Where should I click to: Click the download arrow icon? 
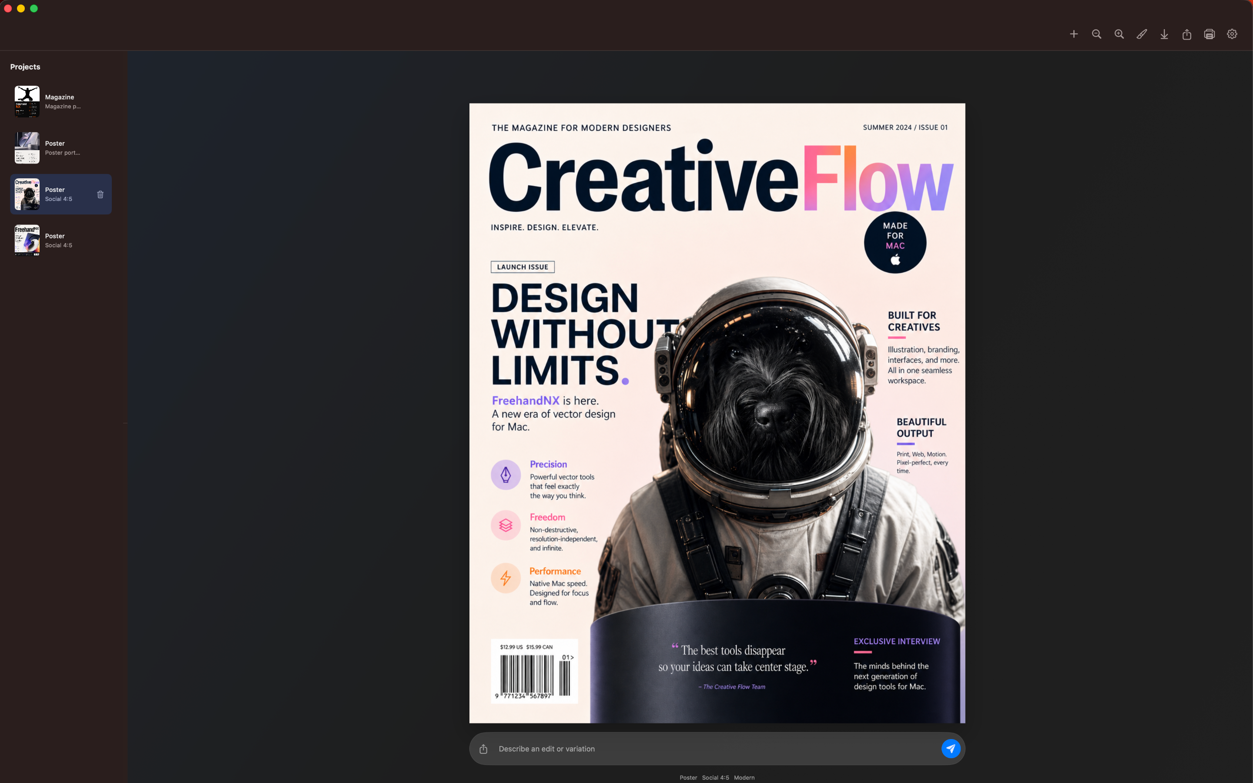[1164, 34]
